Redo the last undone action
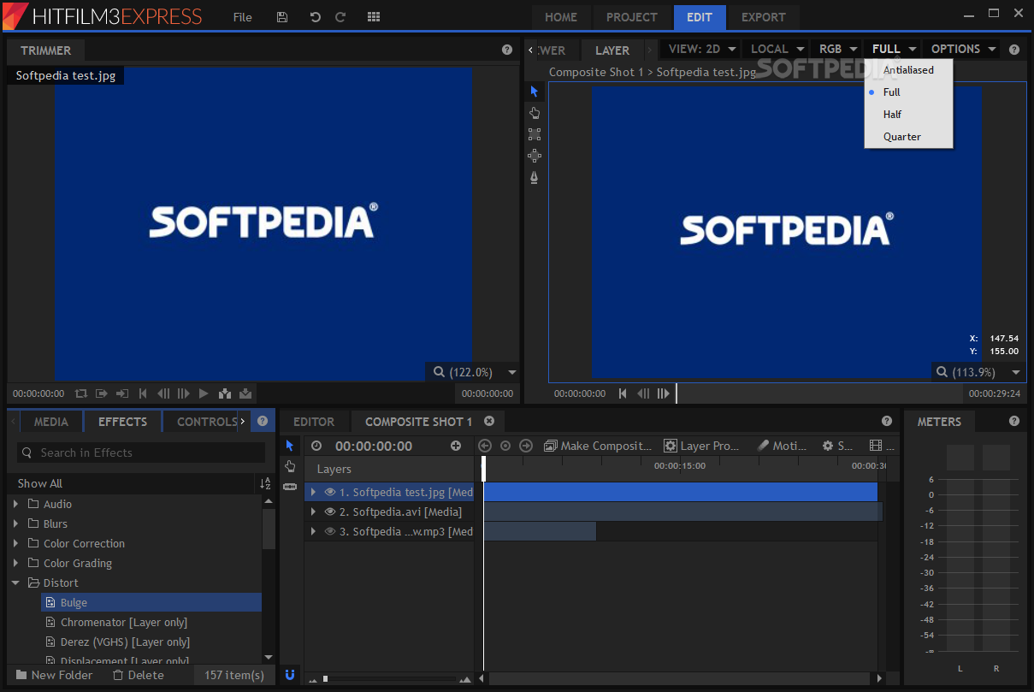The image size is (1034, 692). [x=340, y=17]
